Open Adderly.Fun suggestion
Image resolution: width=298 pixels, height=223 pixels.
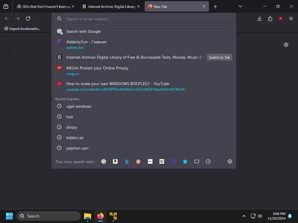tap(144, 44)
